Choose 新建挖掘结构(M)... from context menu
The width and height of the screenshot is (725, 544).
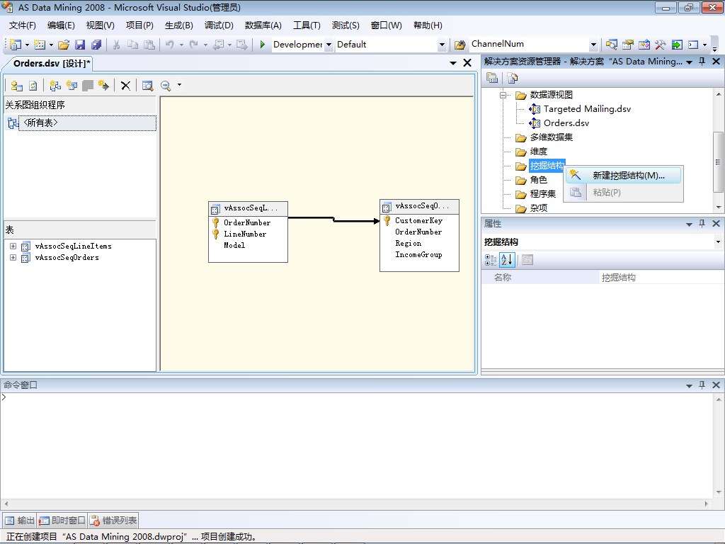tap(623, 176)
